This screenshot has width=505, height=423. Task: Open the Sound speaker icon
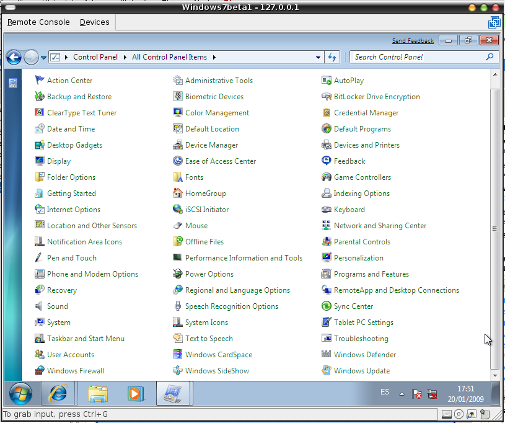click(x=39, y=306)
